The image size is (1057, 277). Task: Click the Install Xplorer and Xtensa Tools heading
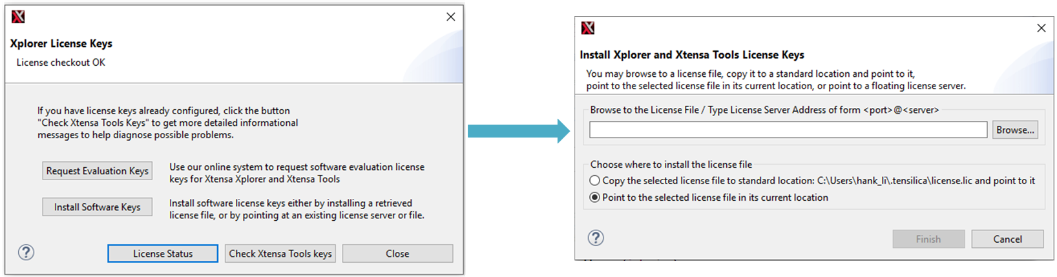(x=692, y=55)
